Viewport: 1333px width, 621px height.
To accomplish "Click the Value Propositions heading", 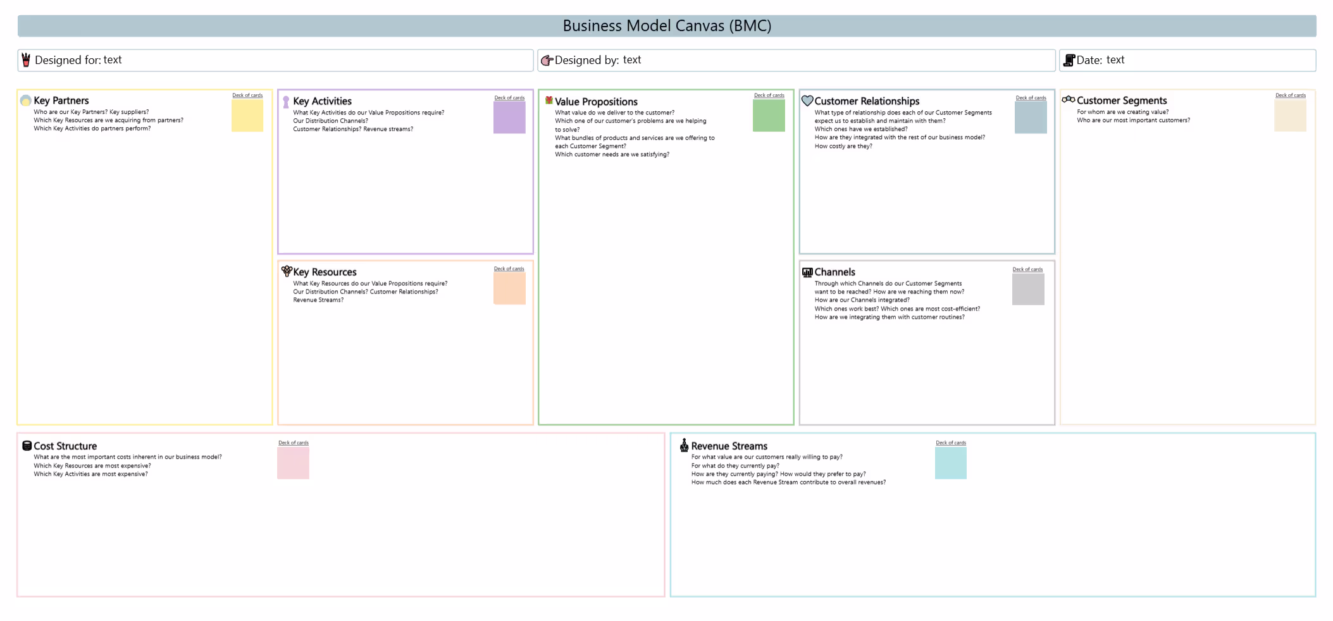I will (596, 102).
